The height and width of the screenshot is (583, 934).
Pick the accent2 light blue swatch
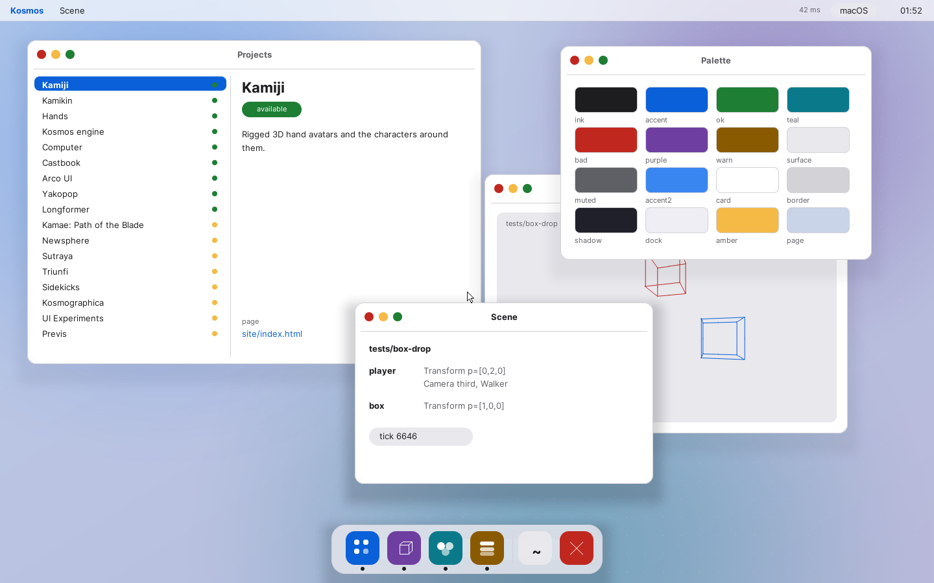tap(677, 180)
